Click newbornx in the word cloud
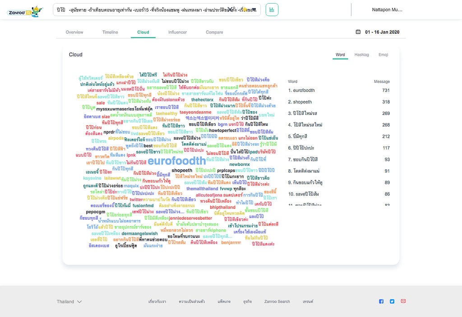This screenshot has height=317, width=462. pyautogui.click(x=240, y=164)
